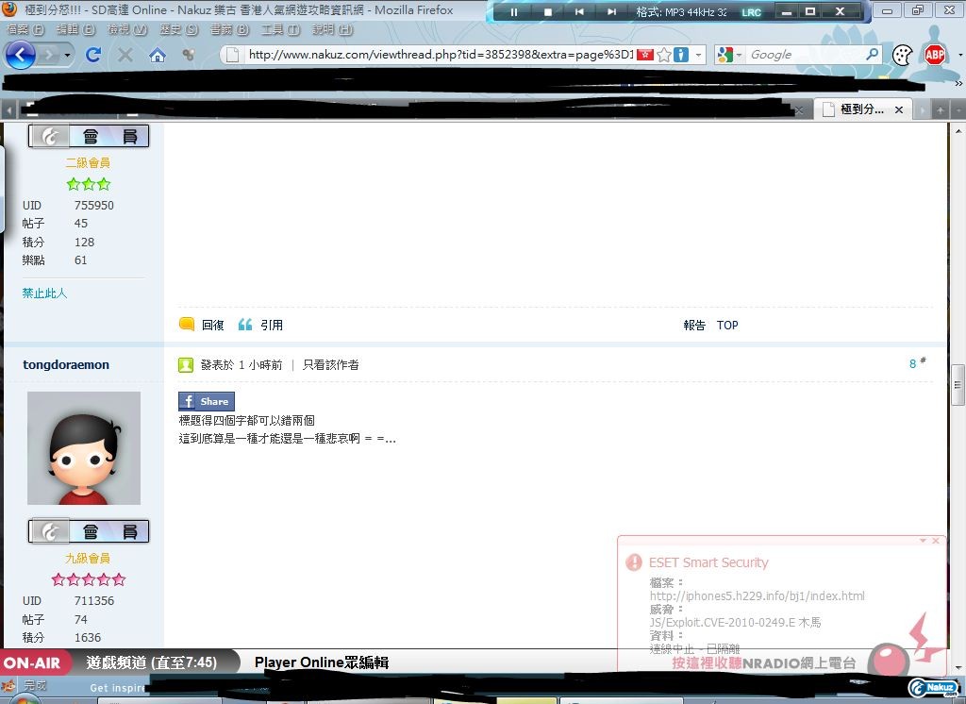The image size is (966, 704).
Task: Reload the page with the refresh icon
Action: (92, 55)
